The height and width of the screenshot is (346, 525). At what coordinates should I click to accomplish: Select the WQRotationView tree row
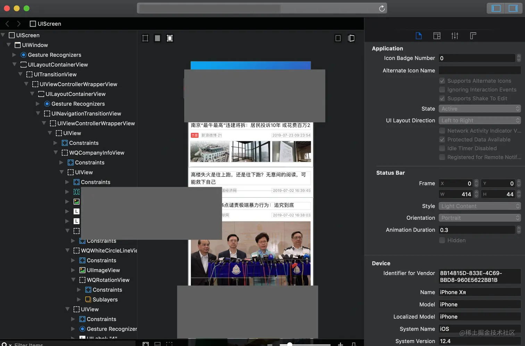click(68, 280)
